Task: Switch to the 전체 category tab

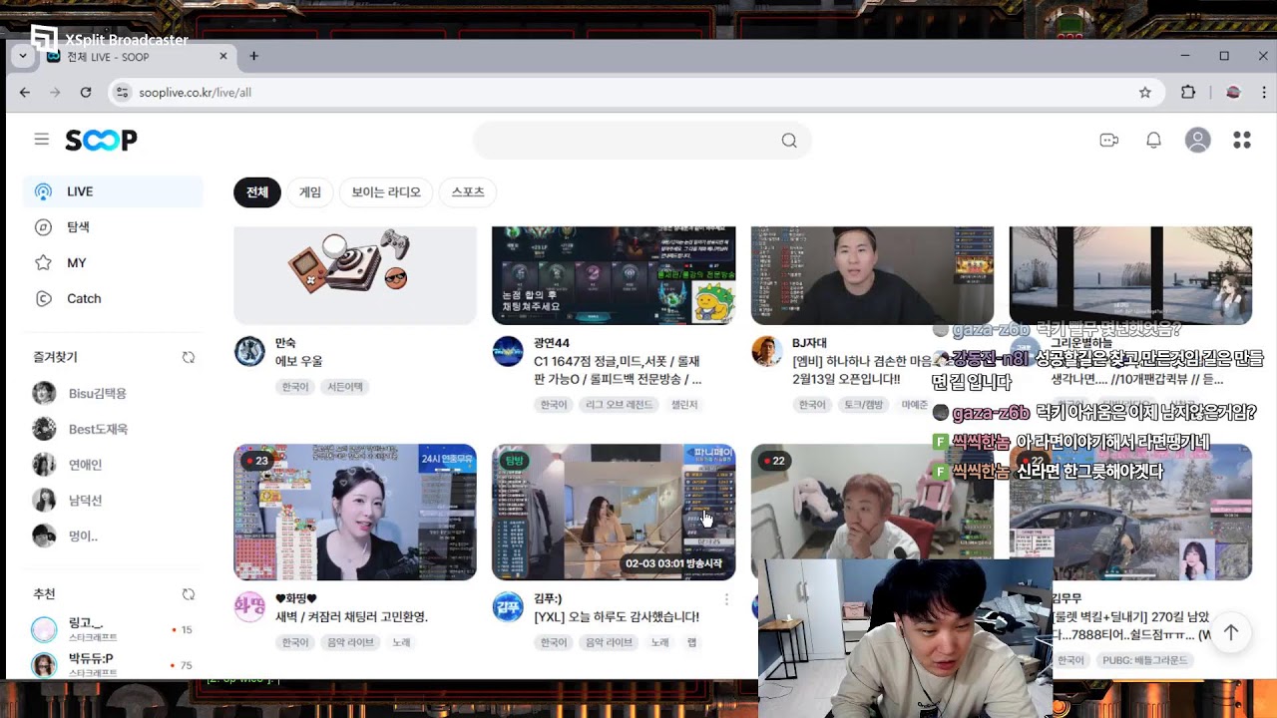Action: pos(257,192)
